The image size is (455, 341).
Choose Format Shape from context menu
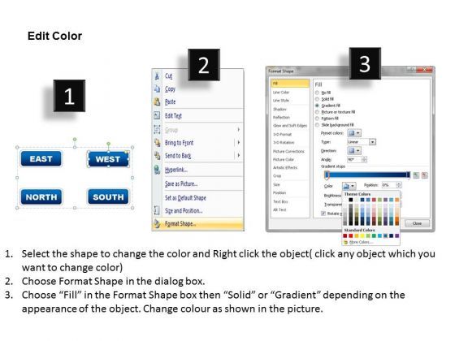click(x=198, y=223)
